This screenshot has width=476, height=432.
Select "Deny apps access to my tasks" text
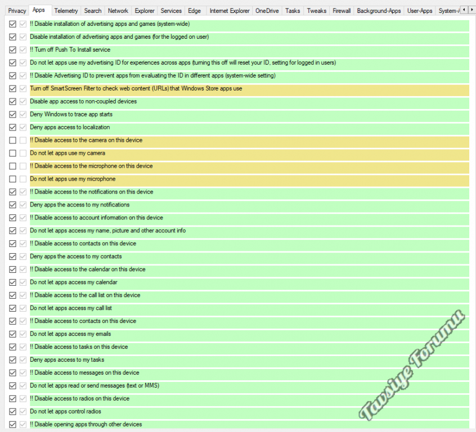coord(67,360)
